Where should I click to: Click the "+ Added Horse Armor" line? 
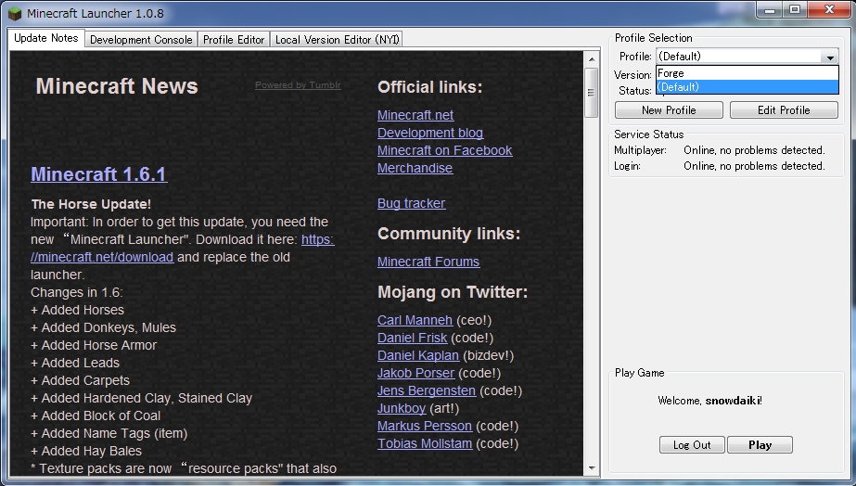point(94,345)
